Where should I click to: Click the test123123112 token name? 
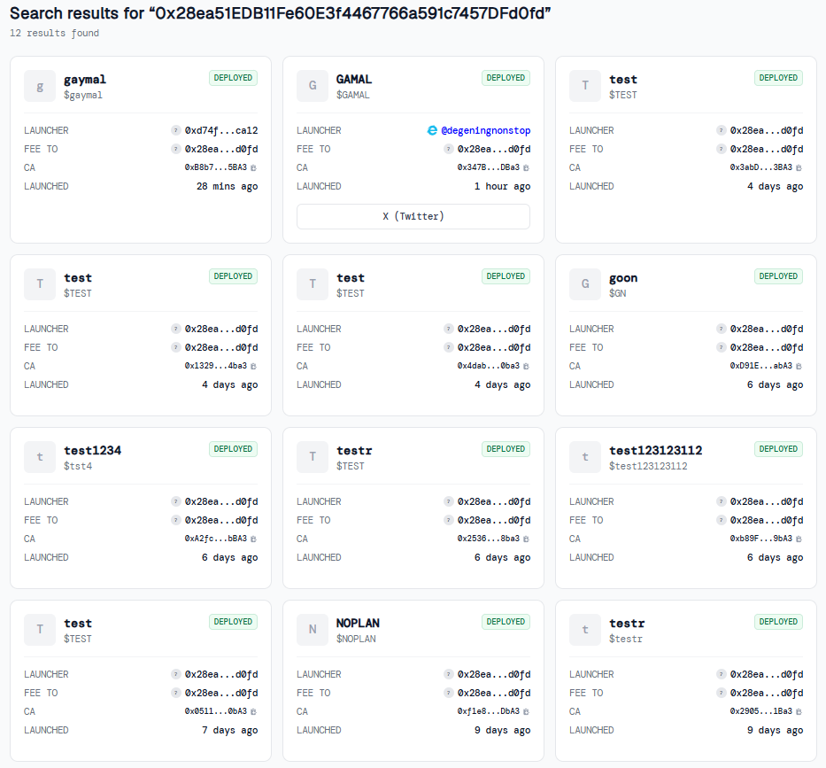(656, 451)
